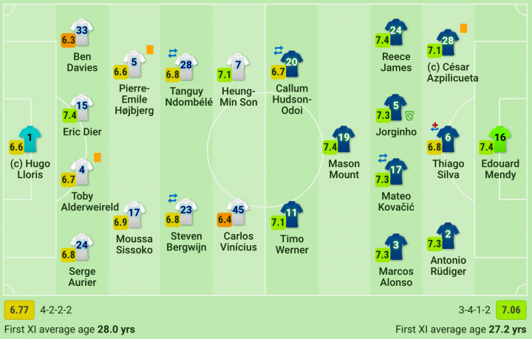Viewport: 532px width, 339px height.
Task: Click the 3-4-1-2 formation label
Action: pyautogui.click(x=474, y=310)
